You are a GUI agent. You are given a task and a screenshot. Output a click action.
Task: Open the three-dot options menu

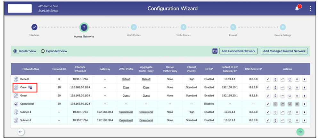310,9
